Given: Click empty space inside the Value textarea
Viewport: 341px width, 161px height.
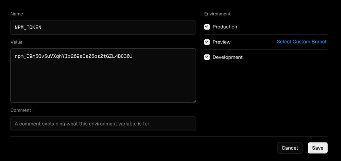Looking at the screenshot, I should coord(103,83).
